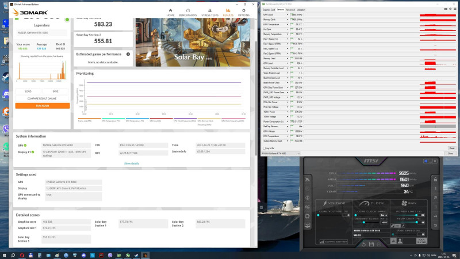Image resolution: width=460 pixels, height=259 pixels.
Task: Switch to GPU-Z Advanced tab
Action: [x=290, y=10]
